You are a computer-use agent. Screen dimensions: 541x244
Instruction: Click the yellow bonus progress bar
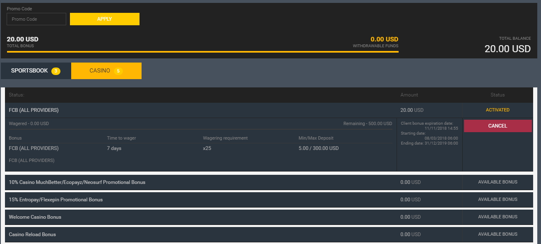click(202, 52)
